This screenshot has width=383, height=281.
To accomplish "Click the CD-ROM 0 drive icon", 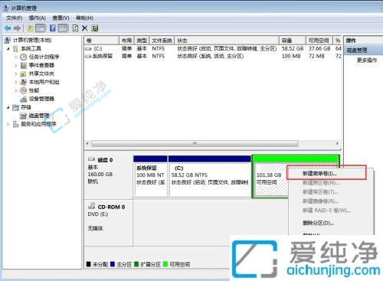I will coord(92,206).
